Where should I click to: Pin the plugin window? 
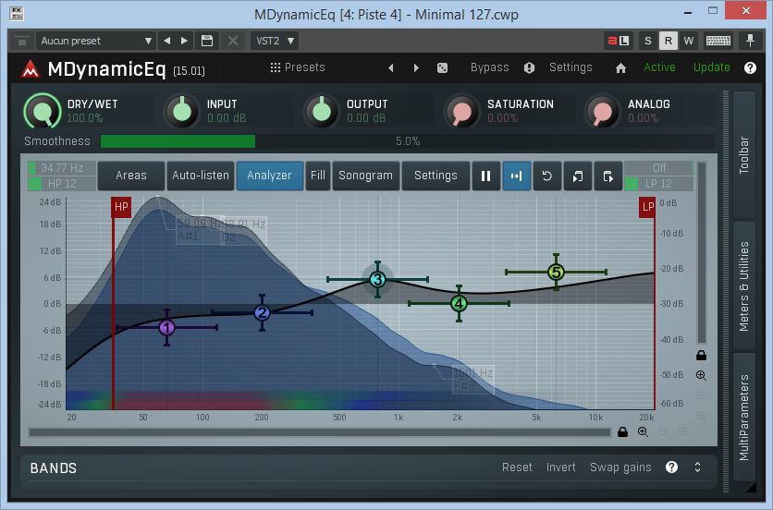[750, 41]
